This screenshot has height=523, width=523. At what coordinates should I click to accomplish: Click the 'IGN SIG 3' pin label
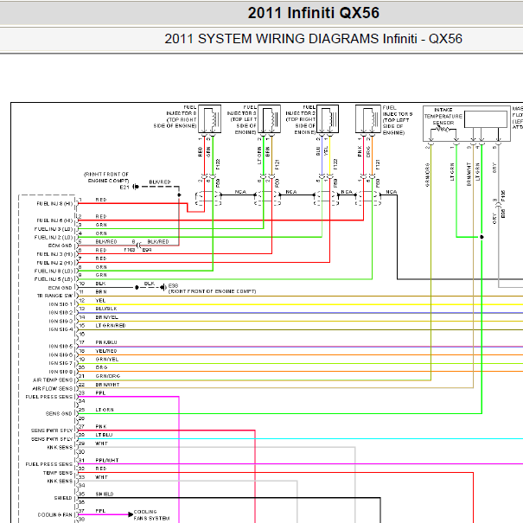pyautogui.click(x=61, y=322)
